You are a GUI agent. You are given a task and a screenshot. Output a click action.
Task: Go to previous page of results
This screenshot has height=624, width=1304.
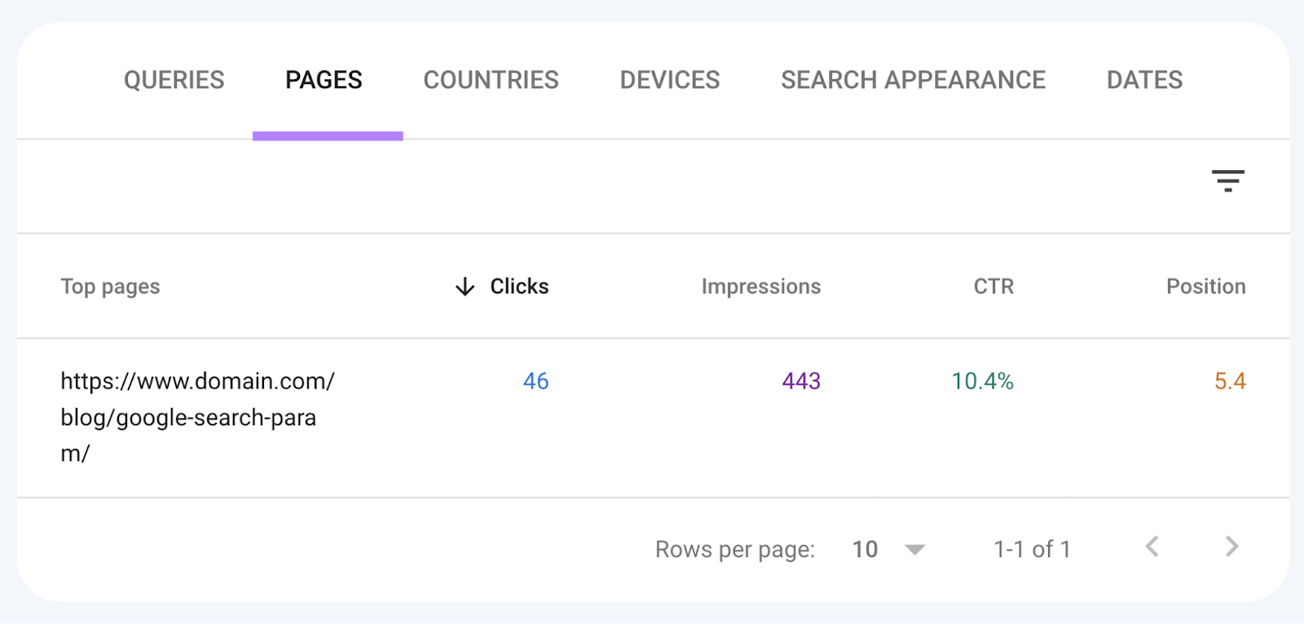(x=1152, y=547)
